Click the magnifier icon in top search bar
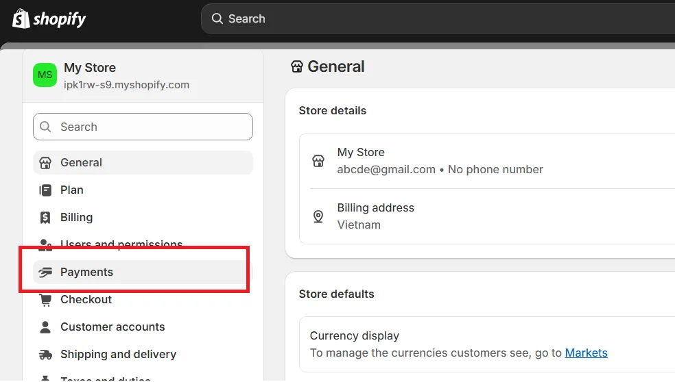The image size is (675, 382). tap(217, 19)
